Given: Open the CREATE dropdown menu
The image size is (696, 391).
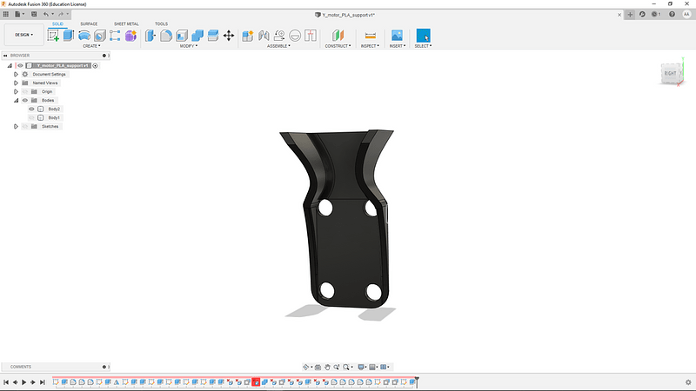Looking at the screenshot, I should click(91, 46).
